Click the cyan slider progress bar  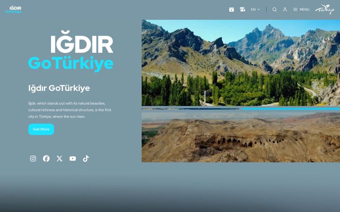click(x=291, y=109)
